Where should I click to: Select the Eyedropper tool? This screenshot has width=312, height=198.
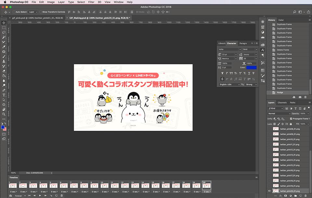(x=4, y=47)
